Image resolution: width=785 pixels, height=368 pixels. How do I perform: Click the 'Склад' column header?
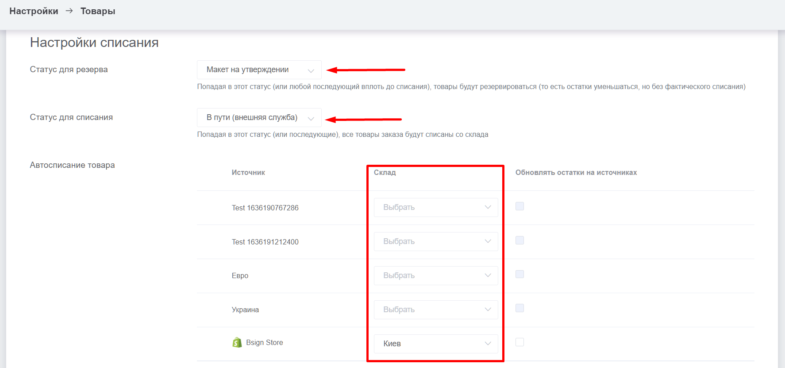point(385,173)
